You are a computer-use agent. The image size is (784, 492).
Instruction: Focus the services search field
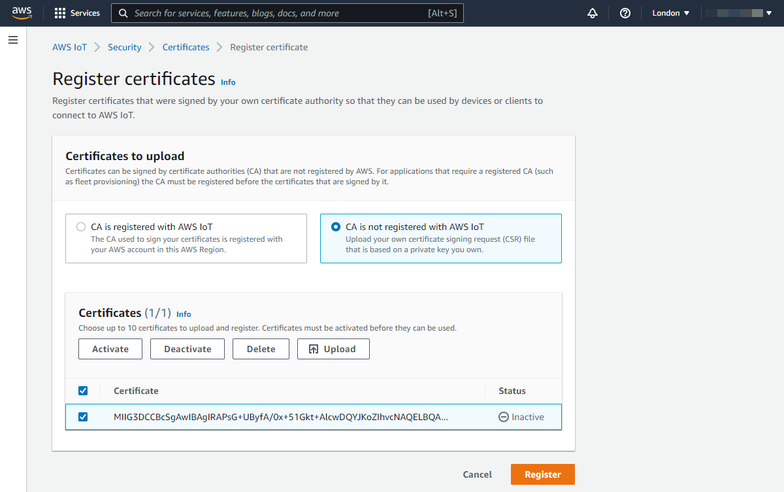coord(287,13)
